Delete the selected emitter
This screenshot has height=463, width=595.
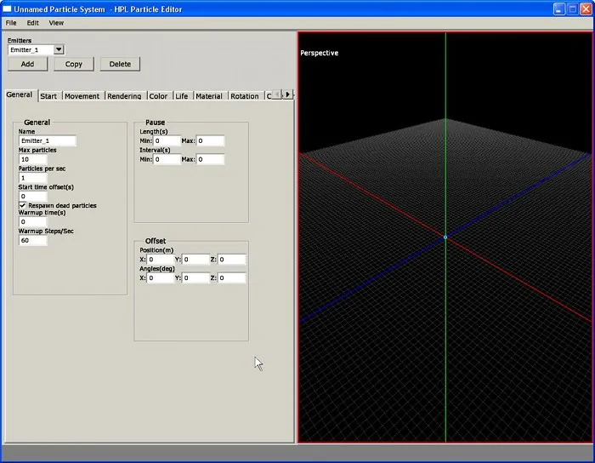(120, 64)
